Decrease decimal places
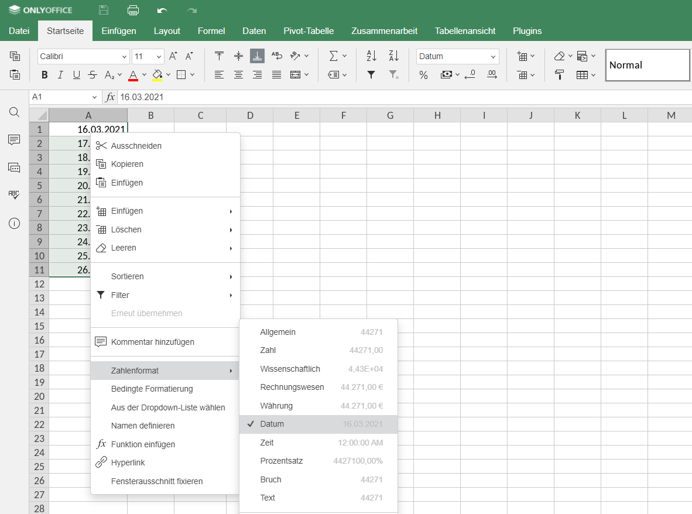 [470, 74]
